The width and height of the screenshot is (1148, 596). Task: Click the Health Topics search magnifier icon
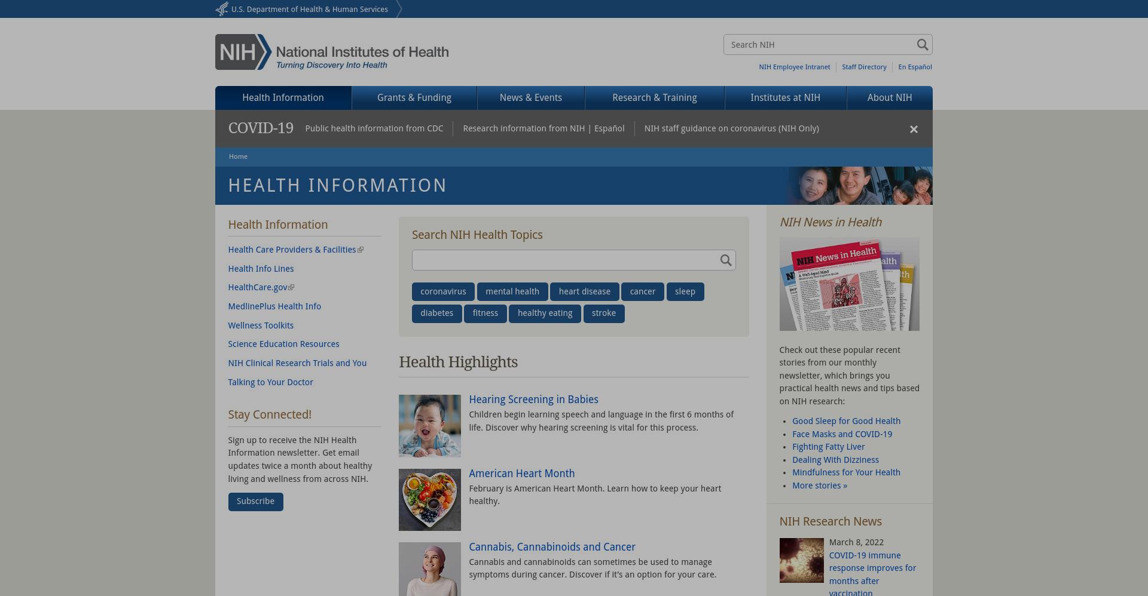[726, 260]
